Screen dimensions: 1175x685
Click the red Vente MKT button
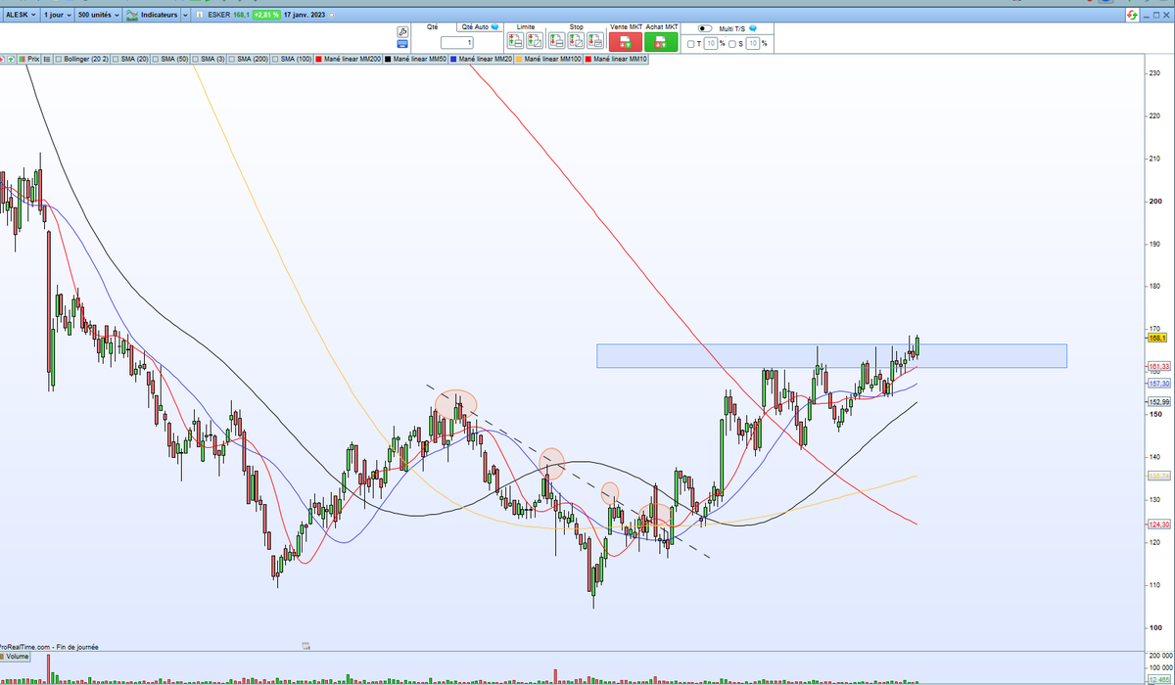[626, 42]
